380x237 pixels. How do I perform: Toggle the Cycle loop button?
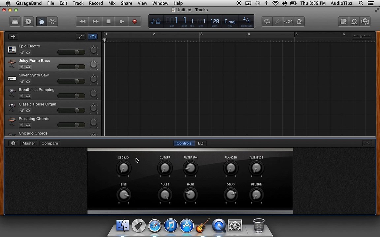267,21
